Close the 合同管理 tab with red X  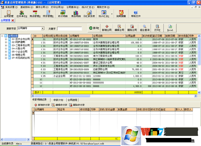point(12,20)
